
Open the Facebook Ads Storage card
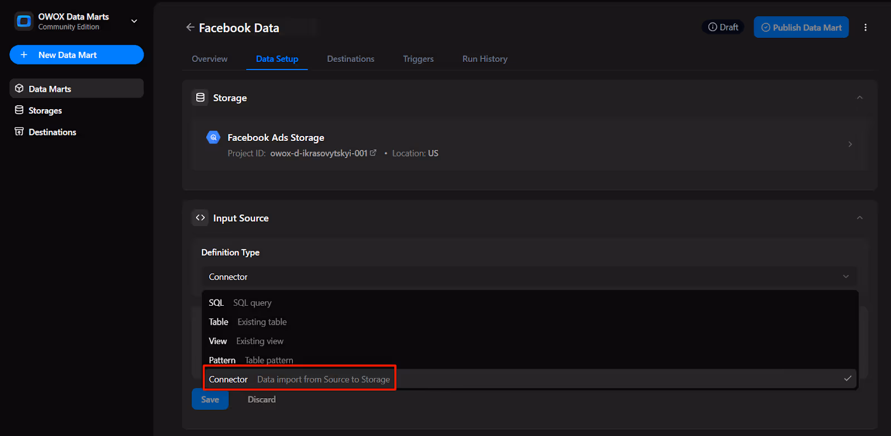pyautogui.click(x=530, y=144)
